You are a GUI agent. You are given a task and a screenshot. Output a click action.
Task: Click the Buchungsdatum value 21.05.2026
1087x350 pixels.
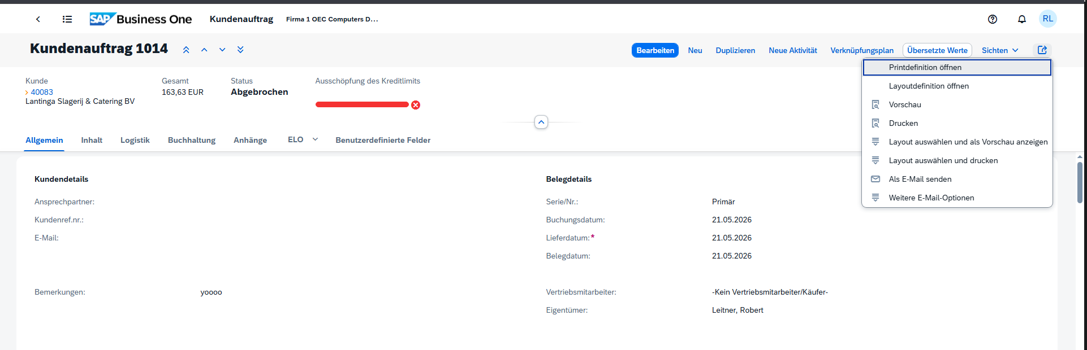tap(732, 220)
